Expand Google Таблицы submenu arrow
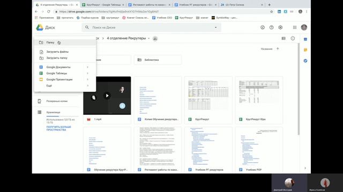Image resolution: width=343 pixels, height=192 pixels. 88,74
